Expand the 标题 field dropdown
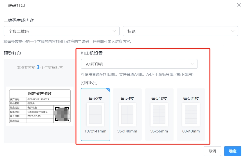 pyautogui.click(x=180, y=31)
